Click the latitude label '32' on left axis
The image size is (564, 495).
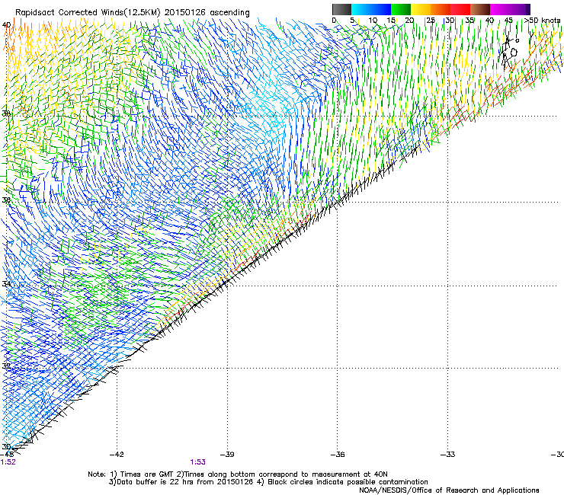(6, 366)
